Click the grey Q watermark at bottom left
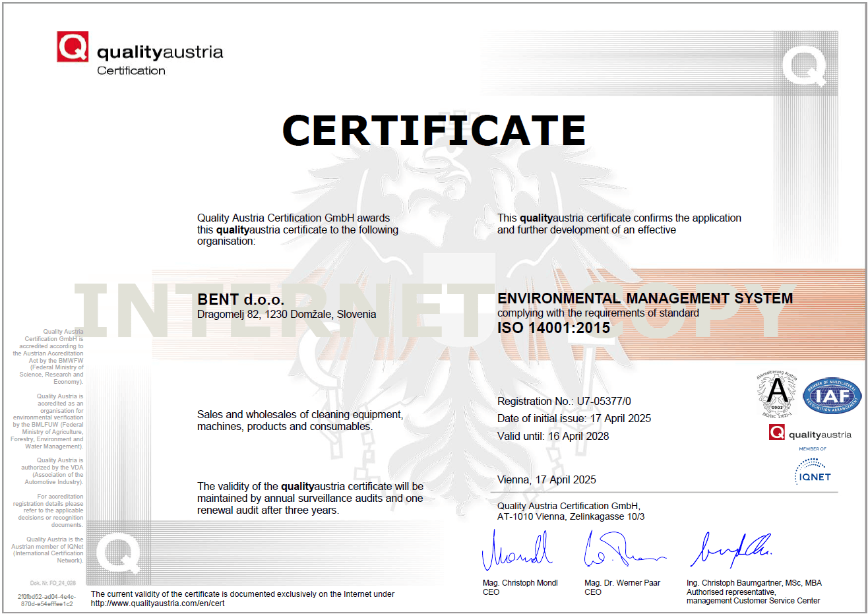The width and height of the screenshot is (868, 614). point(118,553)
